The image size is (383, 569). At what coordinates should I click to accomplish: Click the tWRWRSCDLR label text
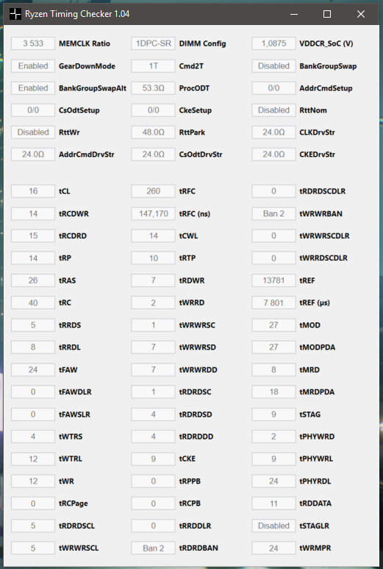[x=324, y=236]
